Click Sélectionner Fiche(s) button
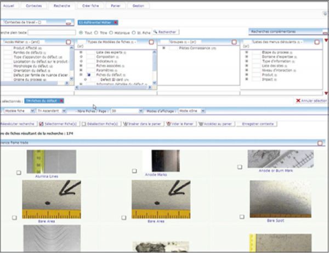This screenshot has width=329, height=253. pos(59,124)
